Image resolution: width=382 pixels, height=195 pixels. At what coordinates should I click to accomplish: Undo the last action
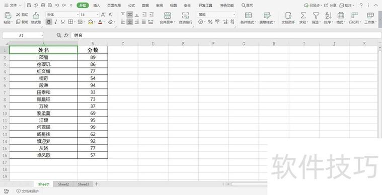pos(57,5)
